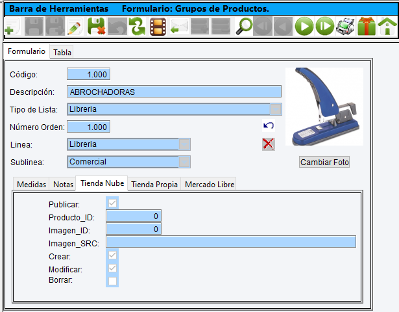Open the Medidas tab
399x312 pixels.
point(31,184)
